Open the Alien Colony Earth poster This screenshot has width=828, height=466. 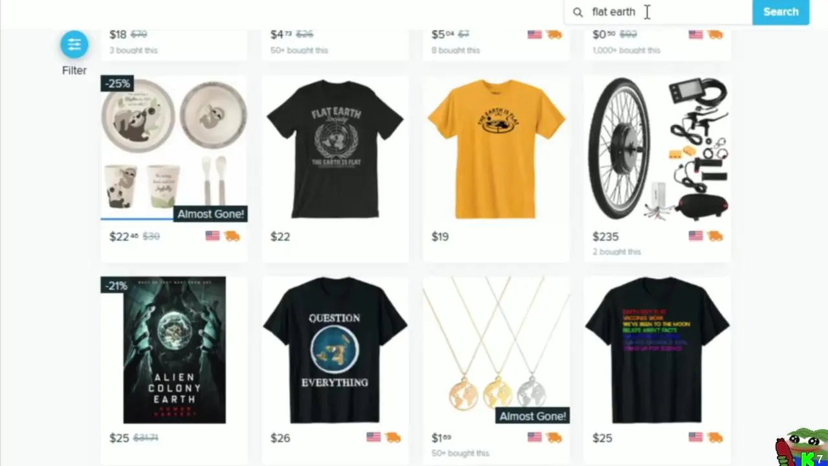pyautogui.click(x=175, y=350)
